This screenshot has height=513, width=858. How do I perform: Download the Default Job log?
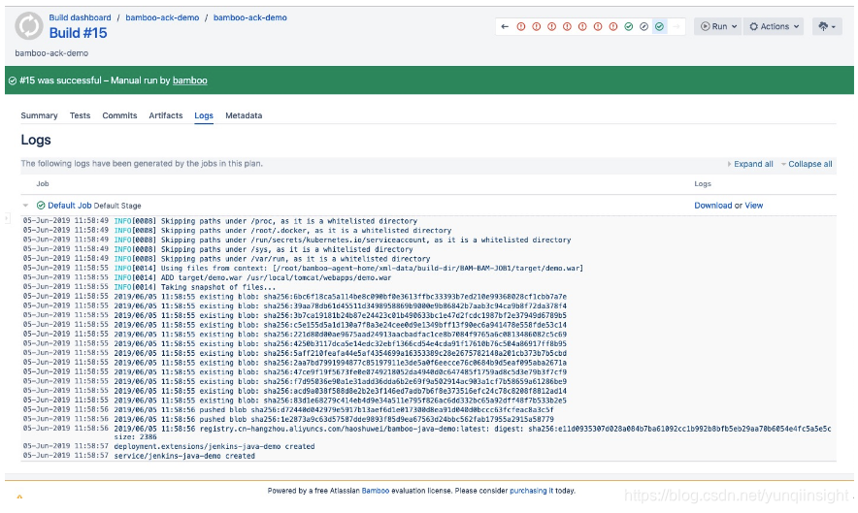point(713,205)
